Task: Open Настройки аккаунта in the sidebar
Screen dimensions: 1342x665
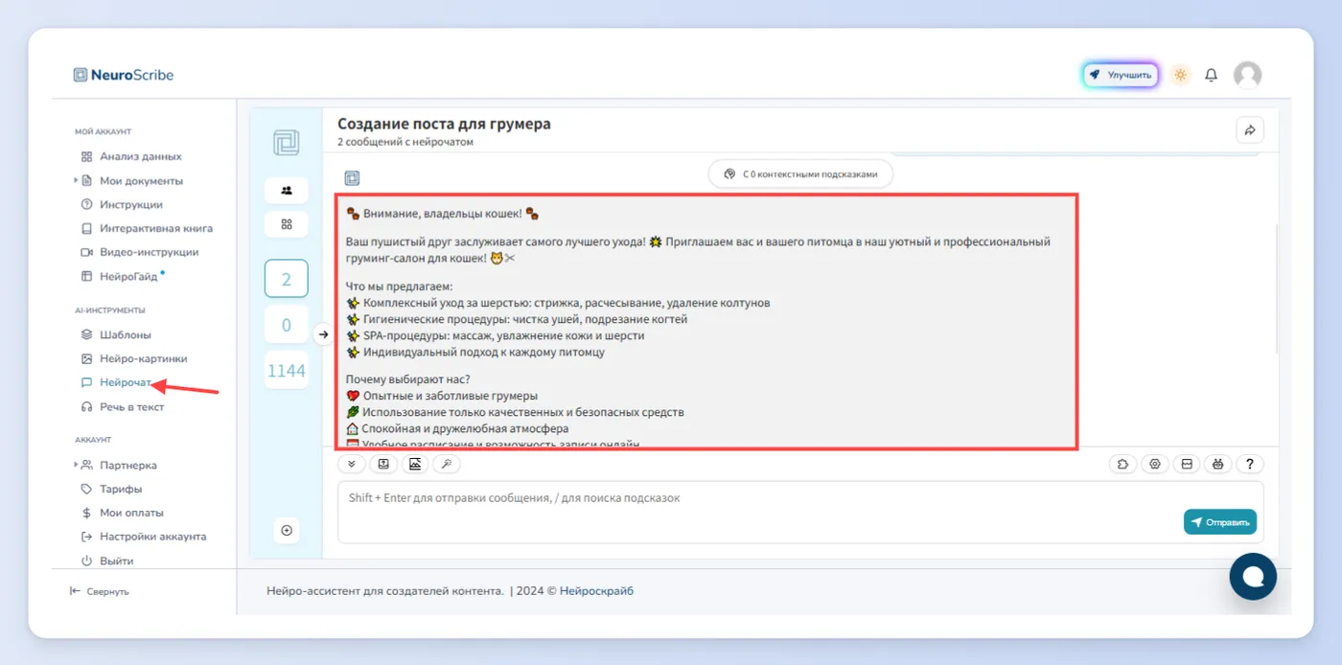Action: coord(144,537)
